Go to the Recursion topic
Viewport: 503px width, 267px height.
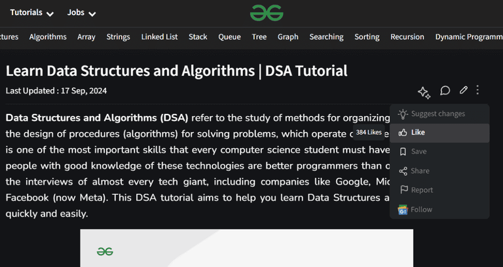point(407,37)
